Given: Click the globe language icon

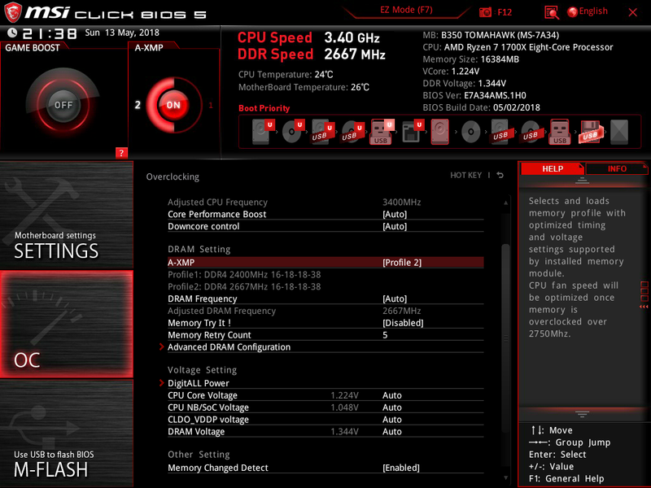Looking at the screenshot, I should (572, 12).
